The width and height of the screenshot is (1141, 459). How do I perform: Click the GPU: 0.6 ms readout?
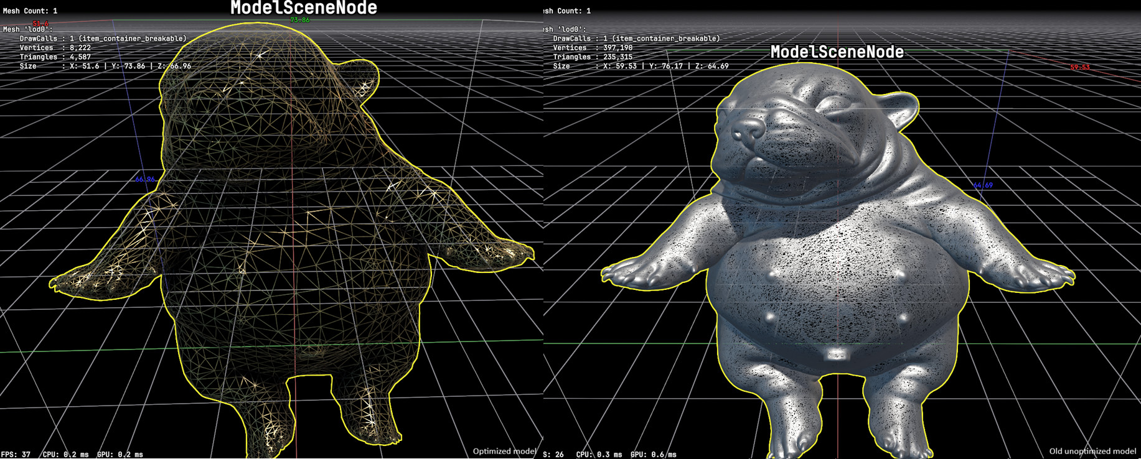pyautogui.click(x=653, y=455)
